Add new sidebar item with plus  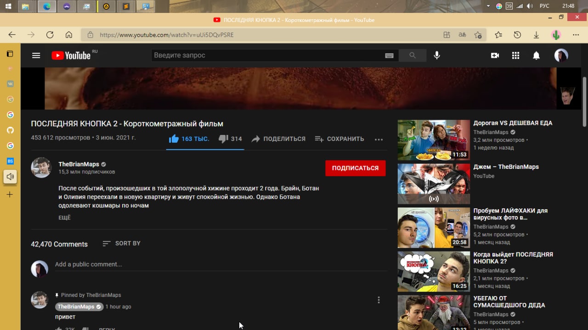[x=10, y=195]
